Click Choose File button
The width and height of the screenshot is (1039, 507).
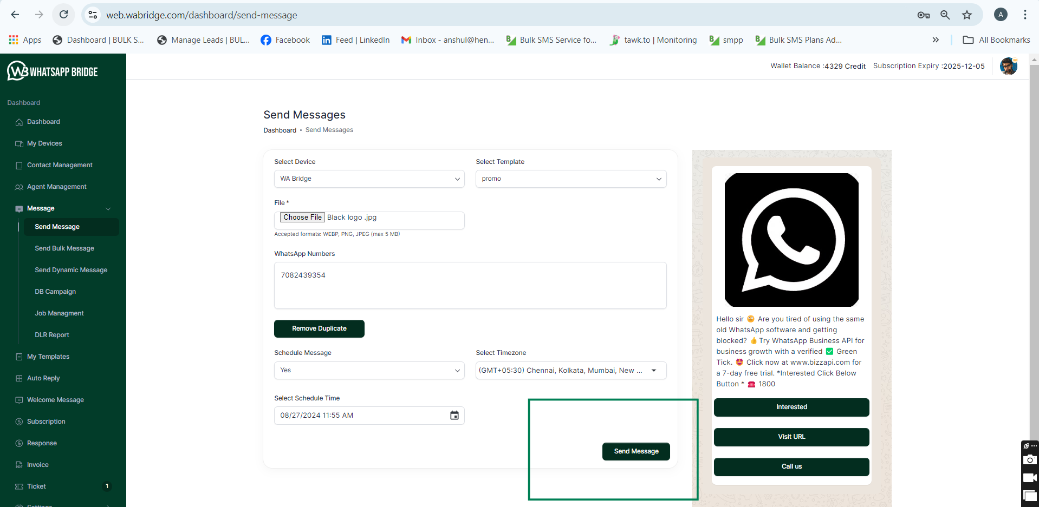point(302,218)
